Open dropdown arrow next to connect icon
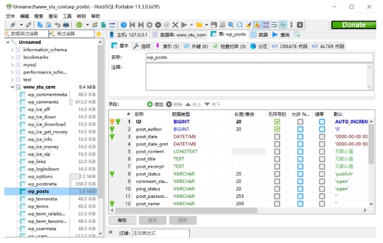The image size is (383, 243). point(21,25)
